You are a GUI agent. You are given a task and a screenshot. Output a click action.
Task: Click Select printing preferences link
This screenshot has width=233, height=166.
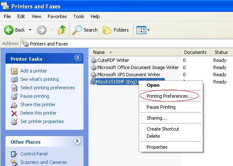[48, 88]
